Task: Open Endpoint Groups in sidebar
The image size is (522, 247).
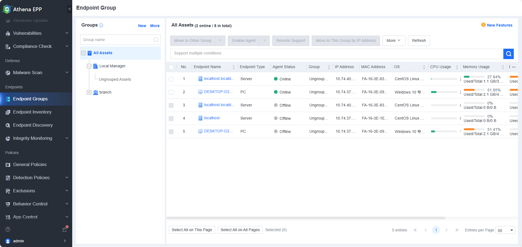Action: (x=36, y=99)
